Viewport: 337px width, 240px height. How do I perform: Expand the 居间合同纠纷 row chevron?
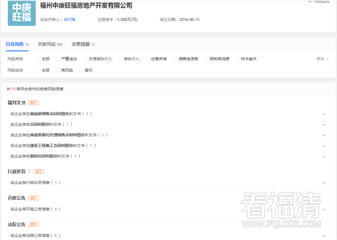coord(324,157)
